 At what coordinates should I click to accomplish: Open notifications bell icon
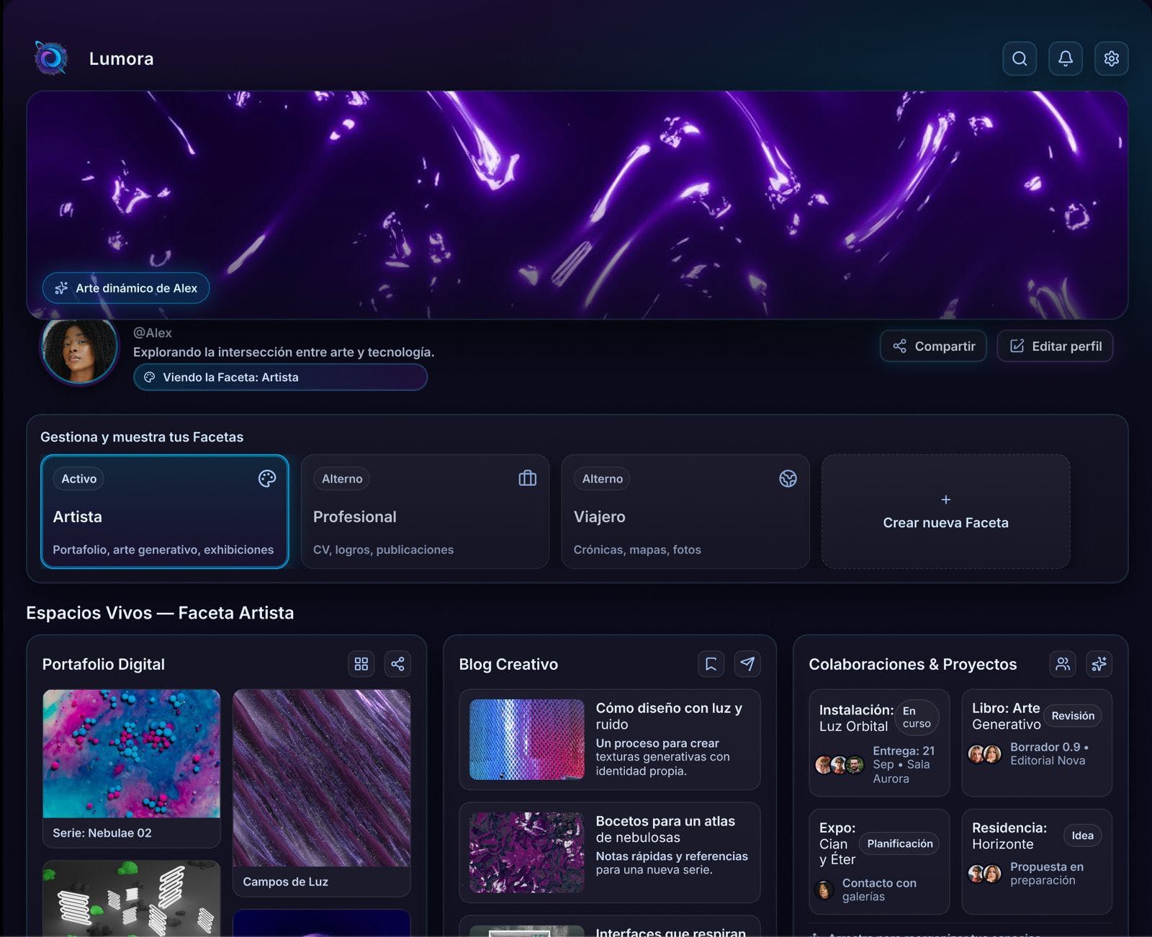click(1066, 58)
